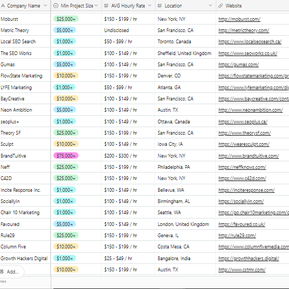Open the cstmr.com link

pyautogui.click(x=242, y=270)
